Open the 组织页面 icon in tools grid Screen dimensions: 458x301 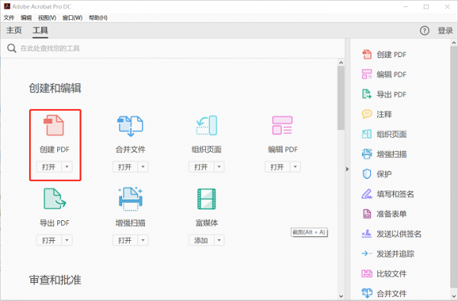[x=207, y=126]
